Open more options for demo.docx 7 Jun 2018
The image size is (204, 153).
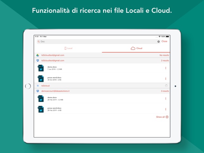[x=166, y=68]
